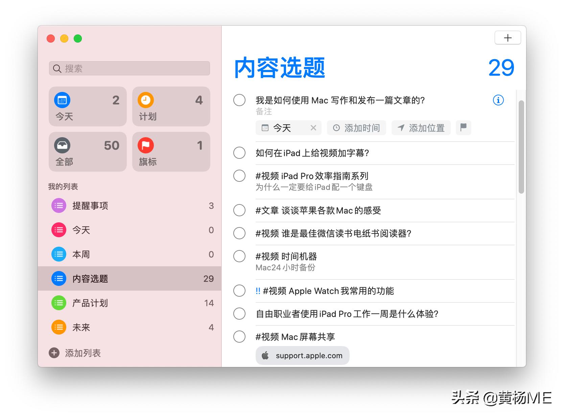Open the info icon on the first reminder
This screenshot has width=564, height=417.
tap(498, 100)
